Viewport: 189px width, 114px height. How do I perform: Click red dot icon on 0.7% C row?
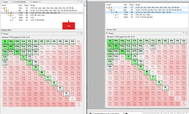(x=13, y=18)
